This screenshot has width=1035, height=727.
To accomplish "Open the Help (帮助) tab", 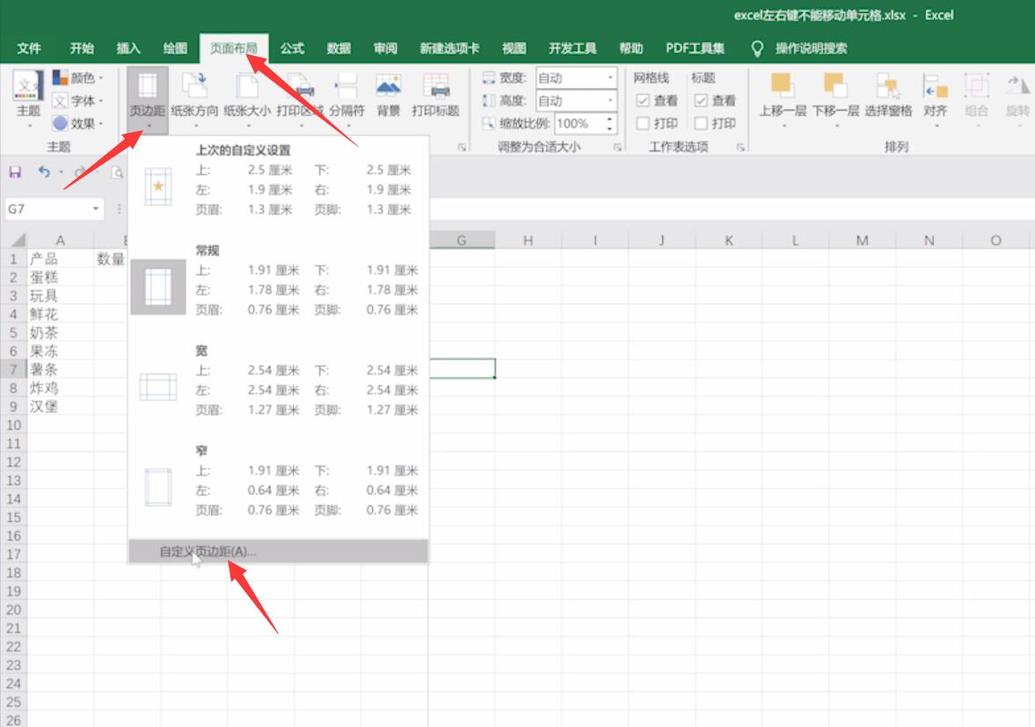I will [x=631, y=48].
